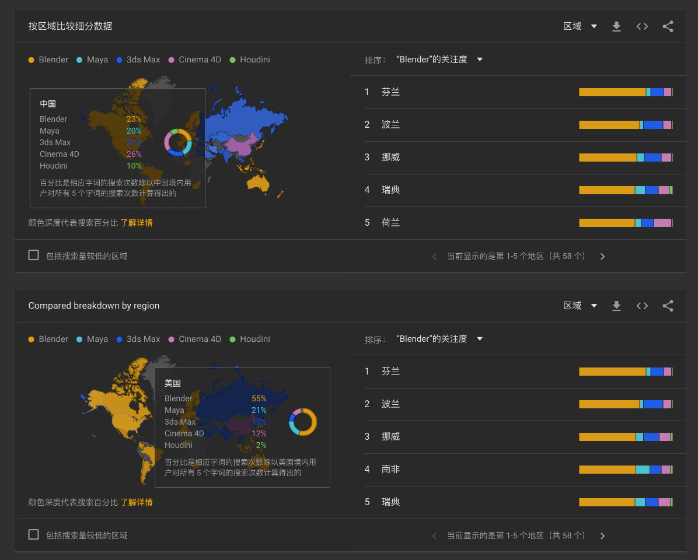This screenshot has width=698, height=560.
Task: Click the 3ds Max legend dot in bottom panel
Action: (119, 339)
